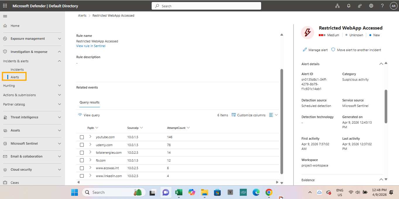Viewport: 399px width, 199px height.
Task: Open the SourceIp column sort dropdown
Action: 141,128
